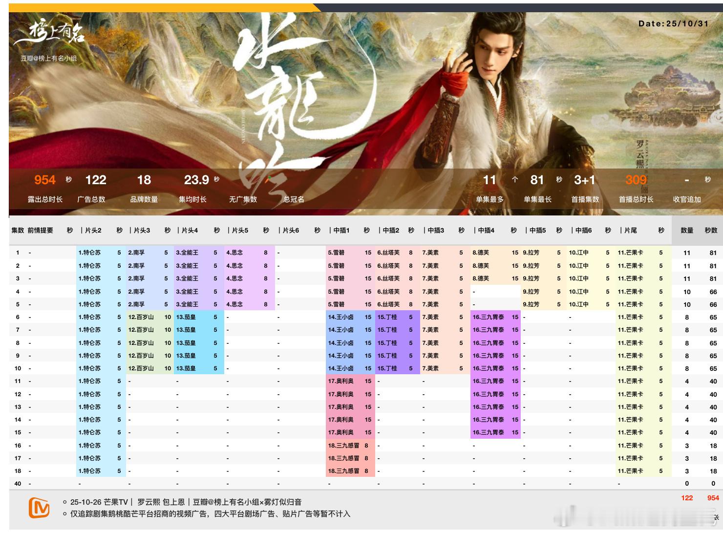
Task: Click the 中插2 column header
Action: 389,230
